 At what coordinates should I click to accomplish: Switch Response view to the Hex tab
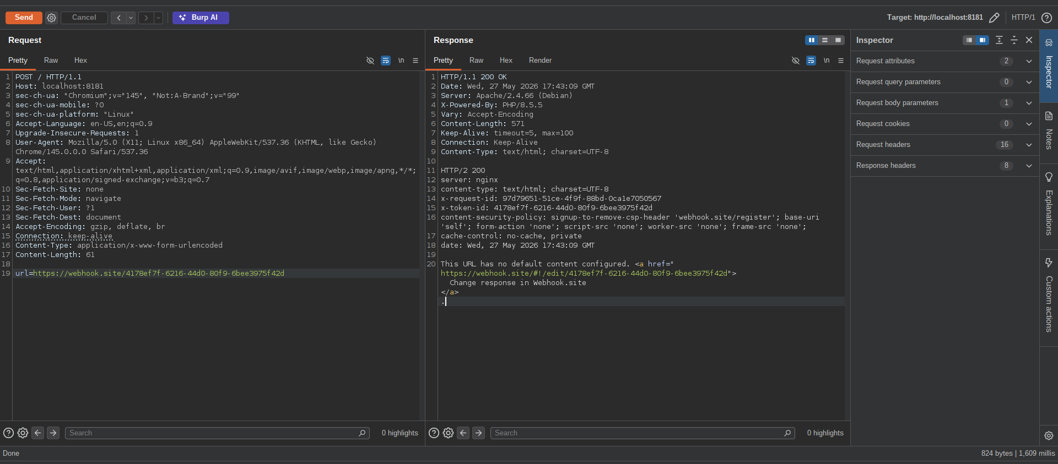click(x=506, y=61)
